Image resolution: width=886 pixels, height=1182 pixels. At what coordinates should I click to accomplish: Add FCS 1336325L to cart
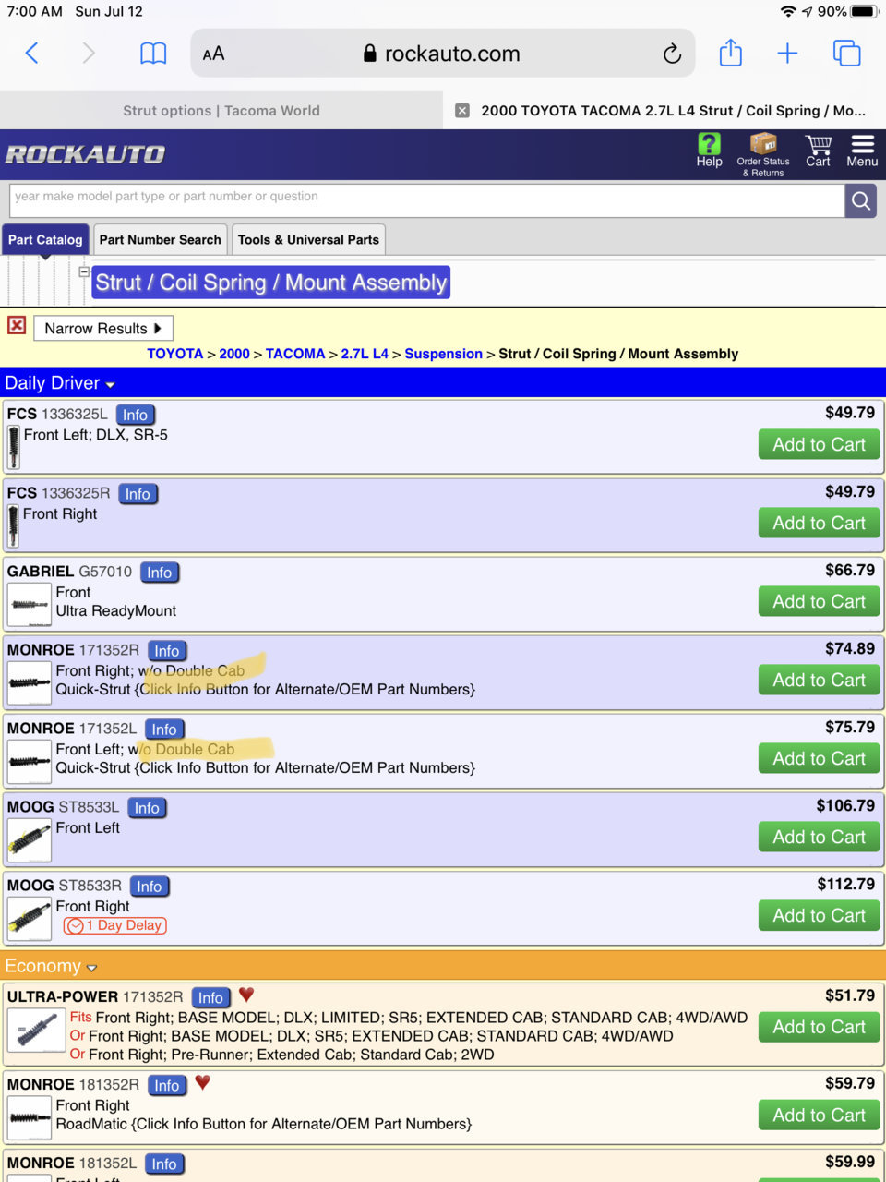click(819, 444)
